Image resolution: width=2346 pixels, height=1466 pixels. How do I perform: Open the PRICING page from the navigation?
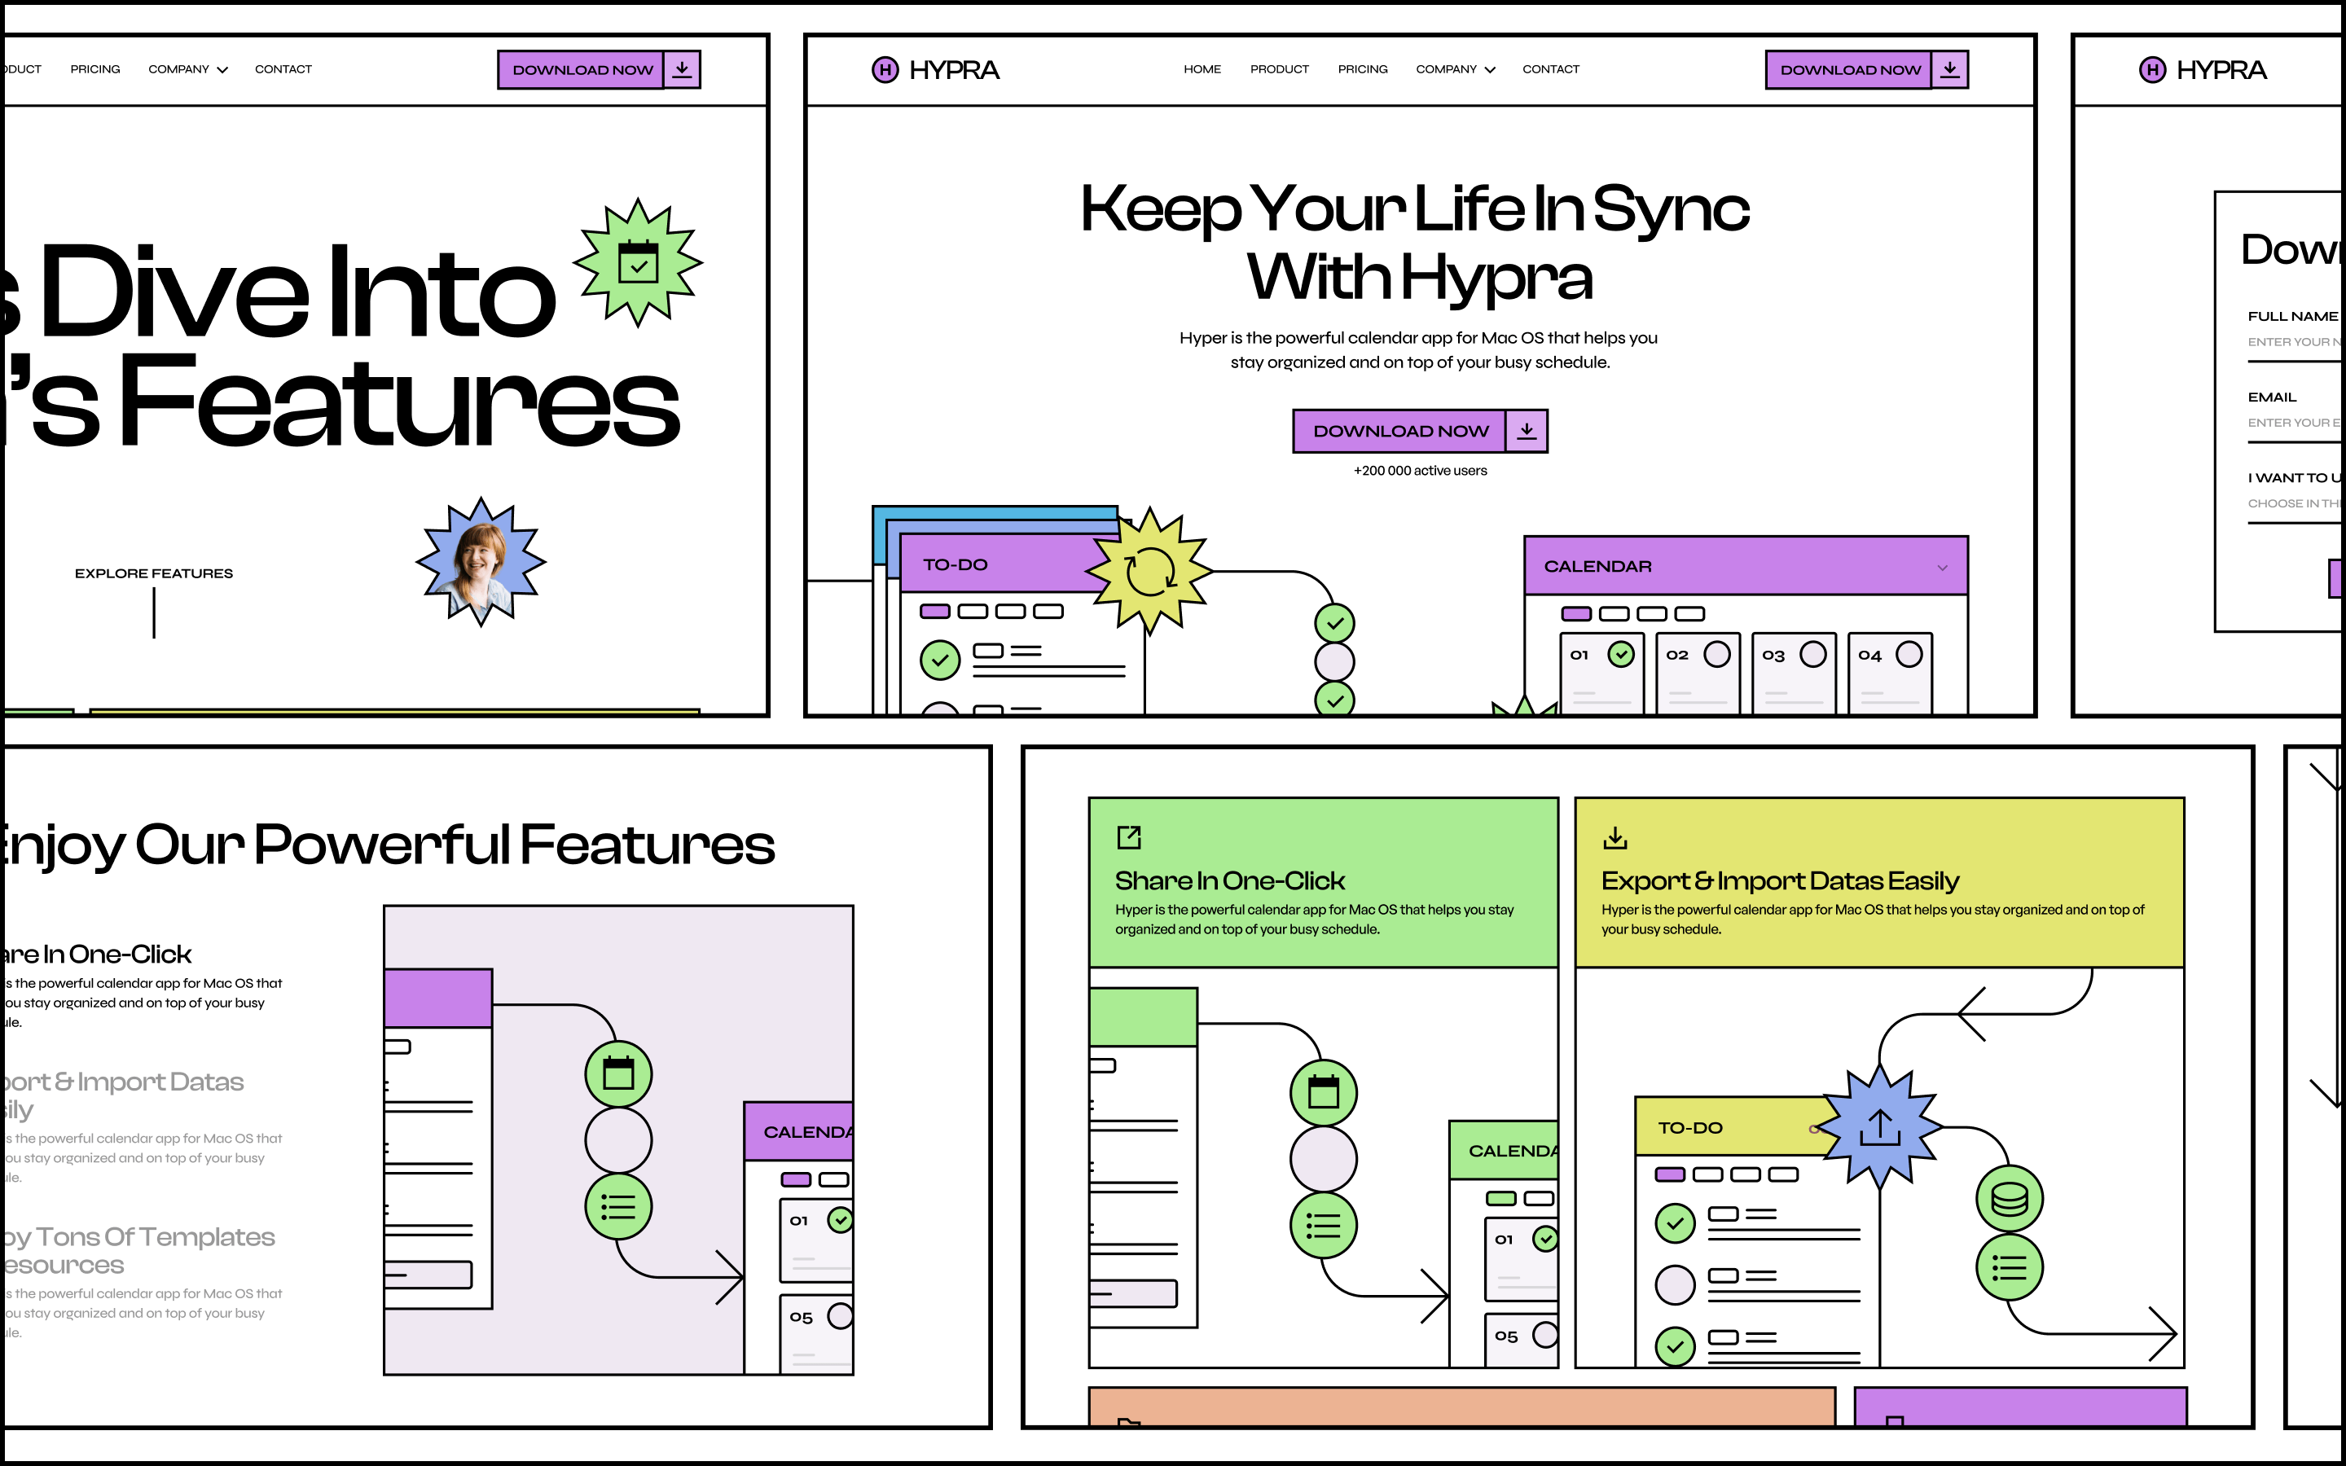[x=1362, y=69]
